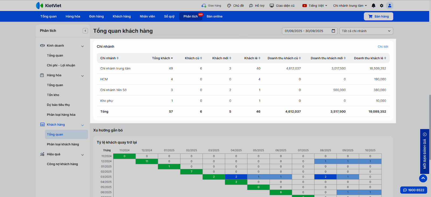Image resolution: width=431 pixels, height=197 pixels.
Task: Click the scroll-to-top arrow button
Action: (x=423, y=178)
